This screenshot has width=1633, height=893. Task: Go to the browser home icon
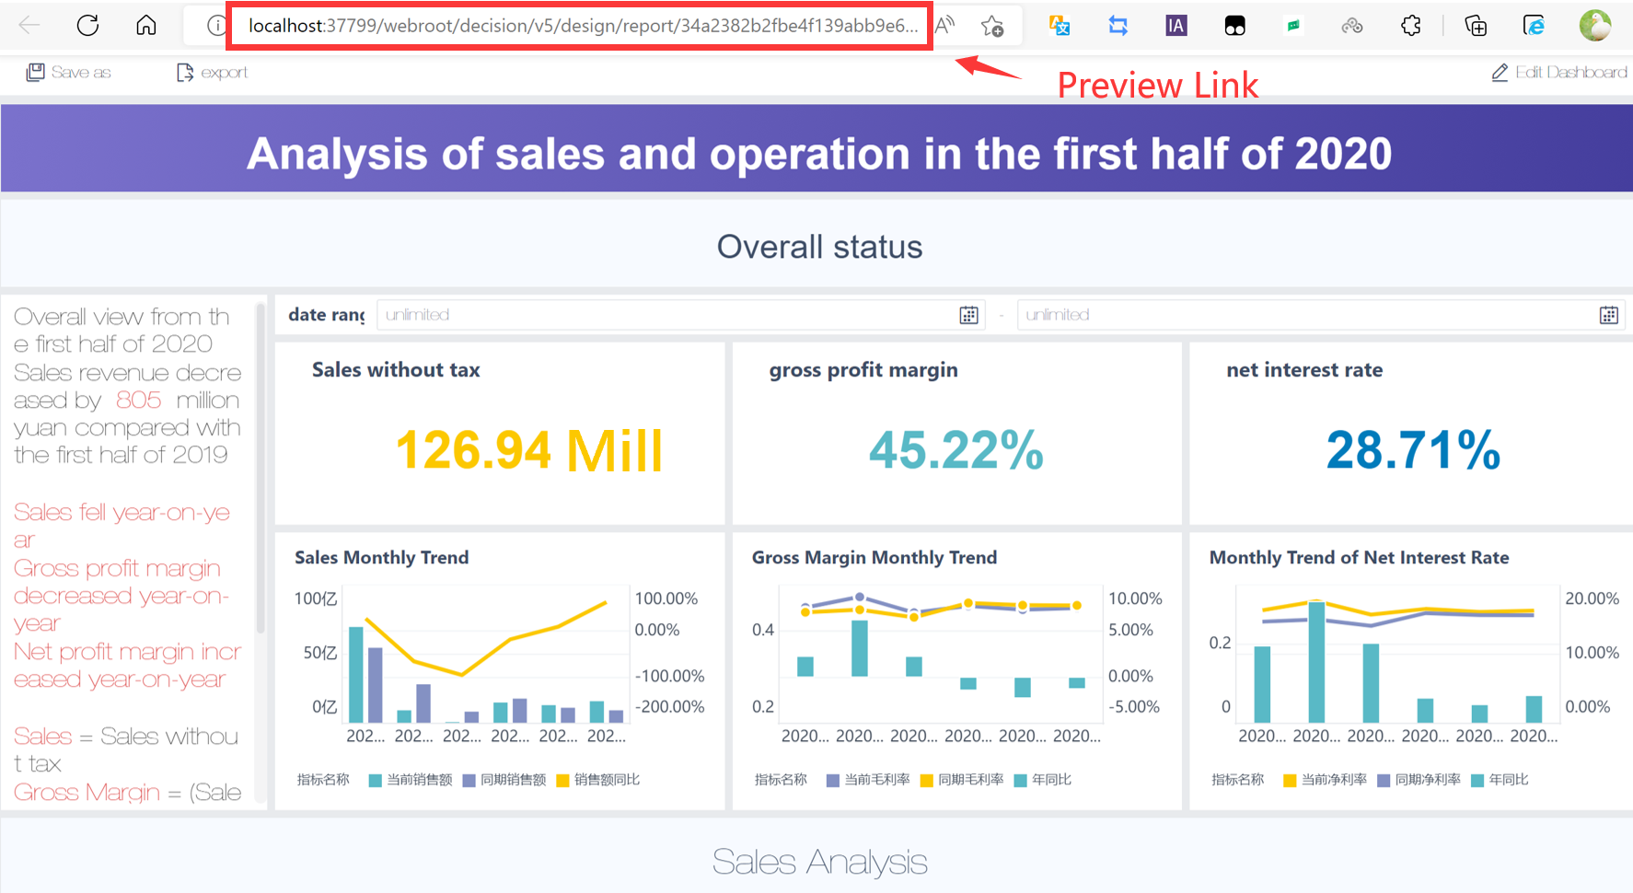click(x=145, y=25)
